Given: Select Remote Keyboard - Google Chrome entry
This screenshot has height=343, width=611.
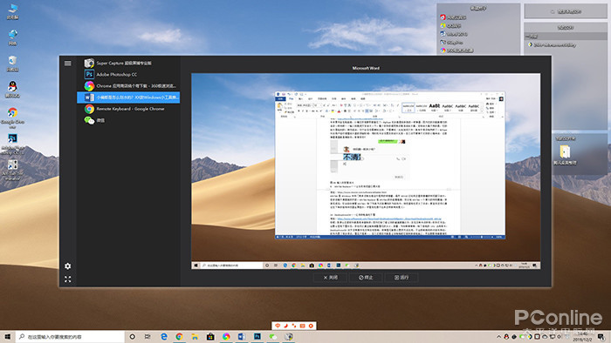Looking at the screenshot, I should coord(128,109).
